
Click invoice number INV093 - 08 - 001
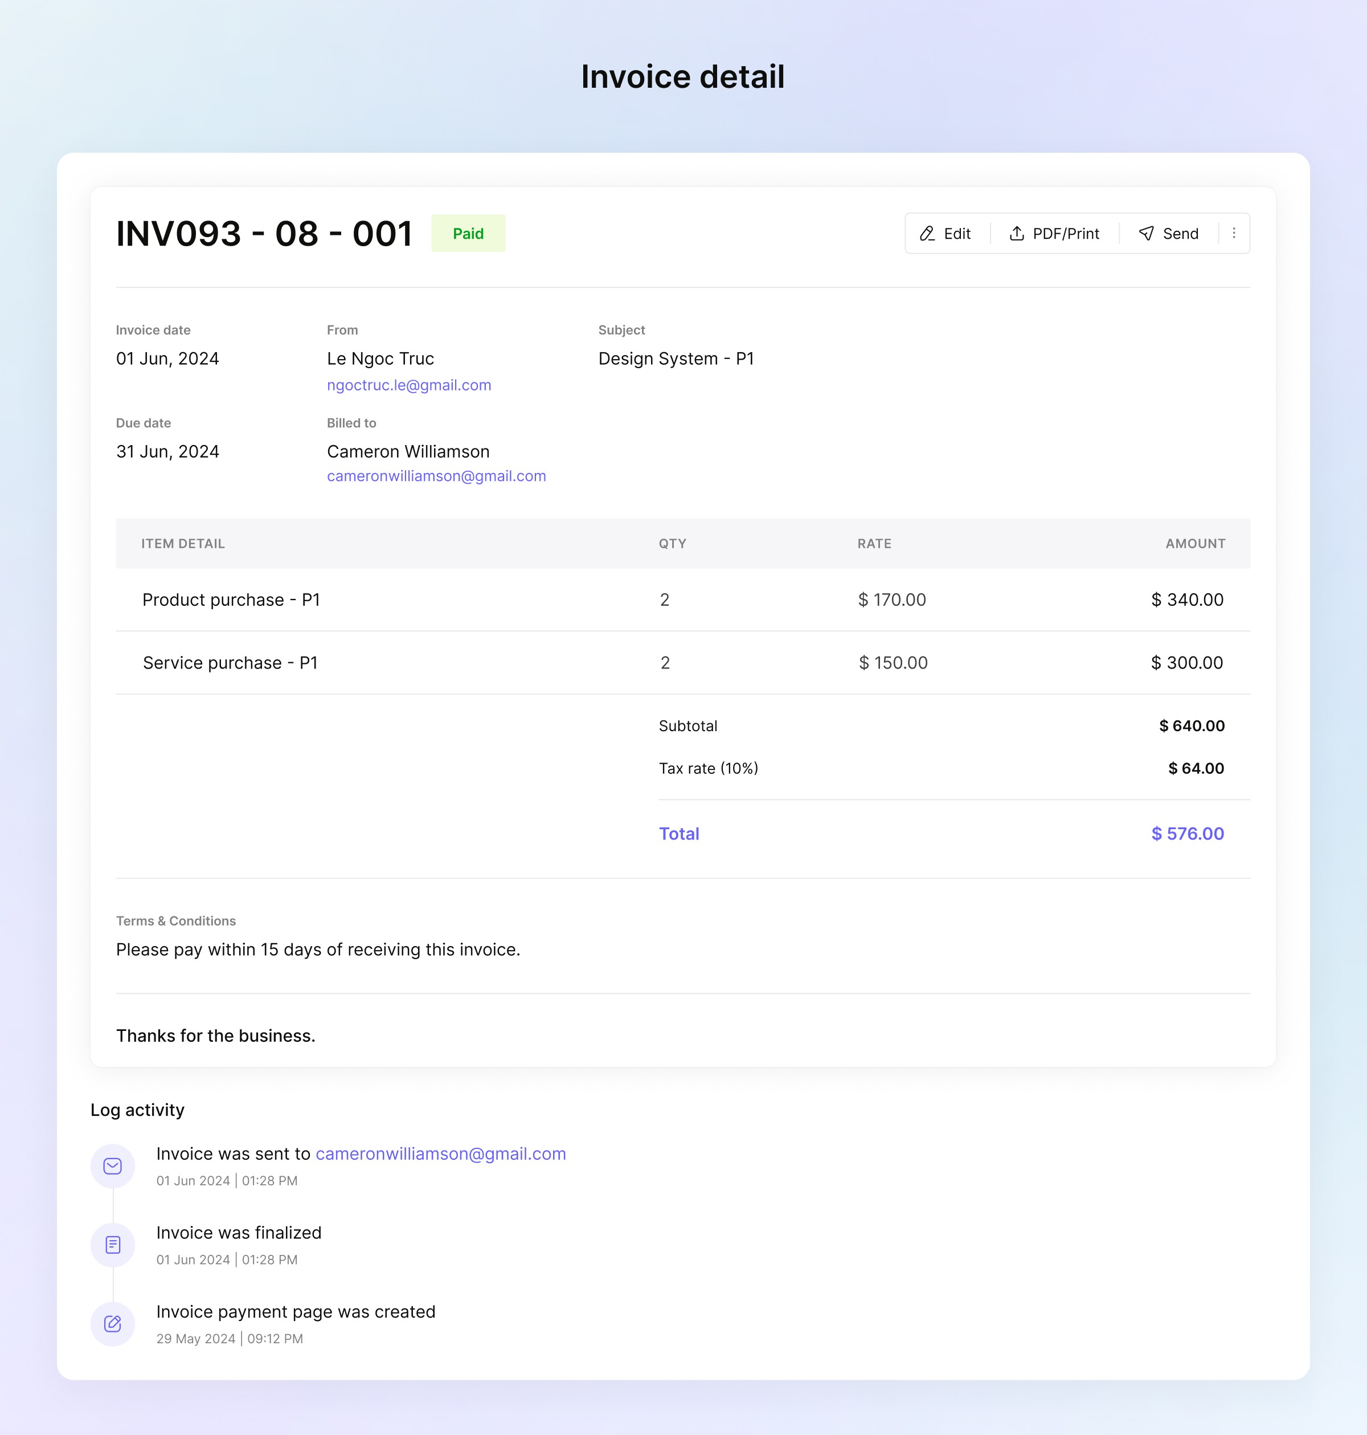pyautogui.click(x=264, y=233)
